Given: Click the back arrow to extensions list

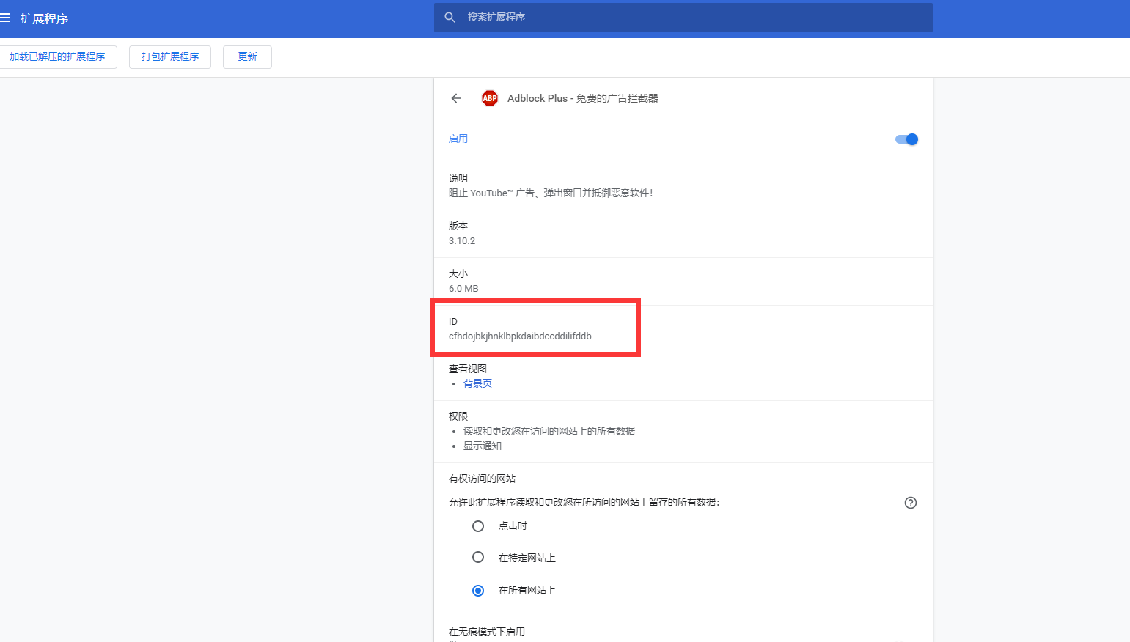Looking at the screenshot, I should (456, 98).
